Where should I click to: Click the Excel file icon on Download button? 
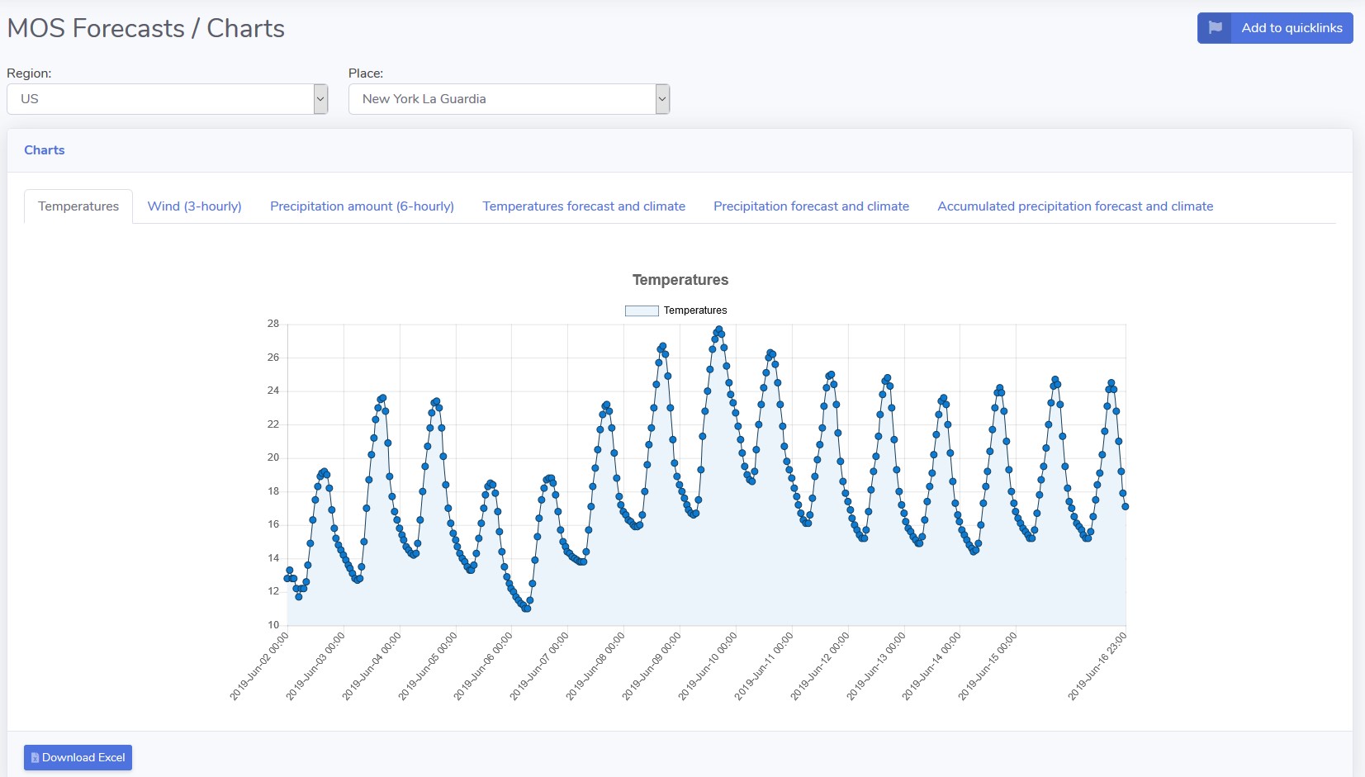click(x=35, y=758)
